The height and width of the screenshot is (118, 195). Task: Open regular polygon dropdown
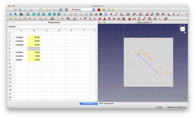click(160, 15)
